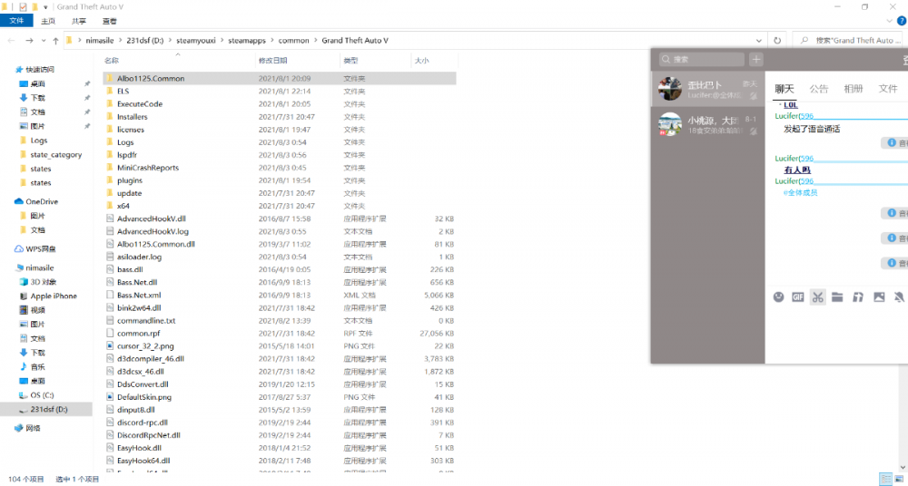Expand the ribbon with the chevron near help
This screenshot has width=908, height=486.
[x=890, y=21]
